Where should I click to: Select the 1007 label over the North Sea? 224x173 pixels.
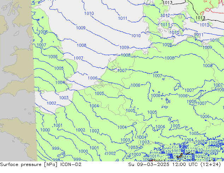(x=78, y=58)
